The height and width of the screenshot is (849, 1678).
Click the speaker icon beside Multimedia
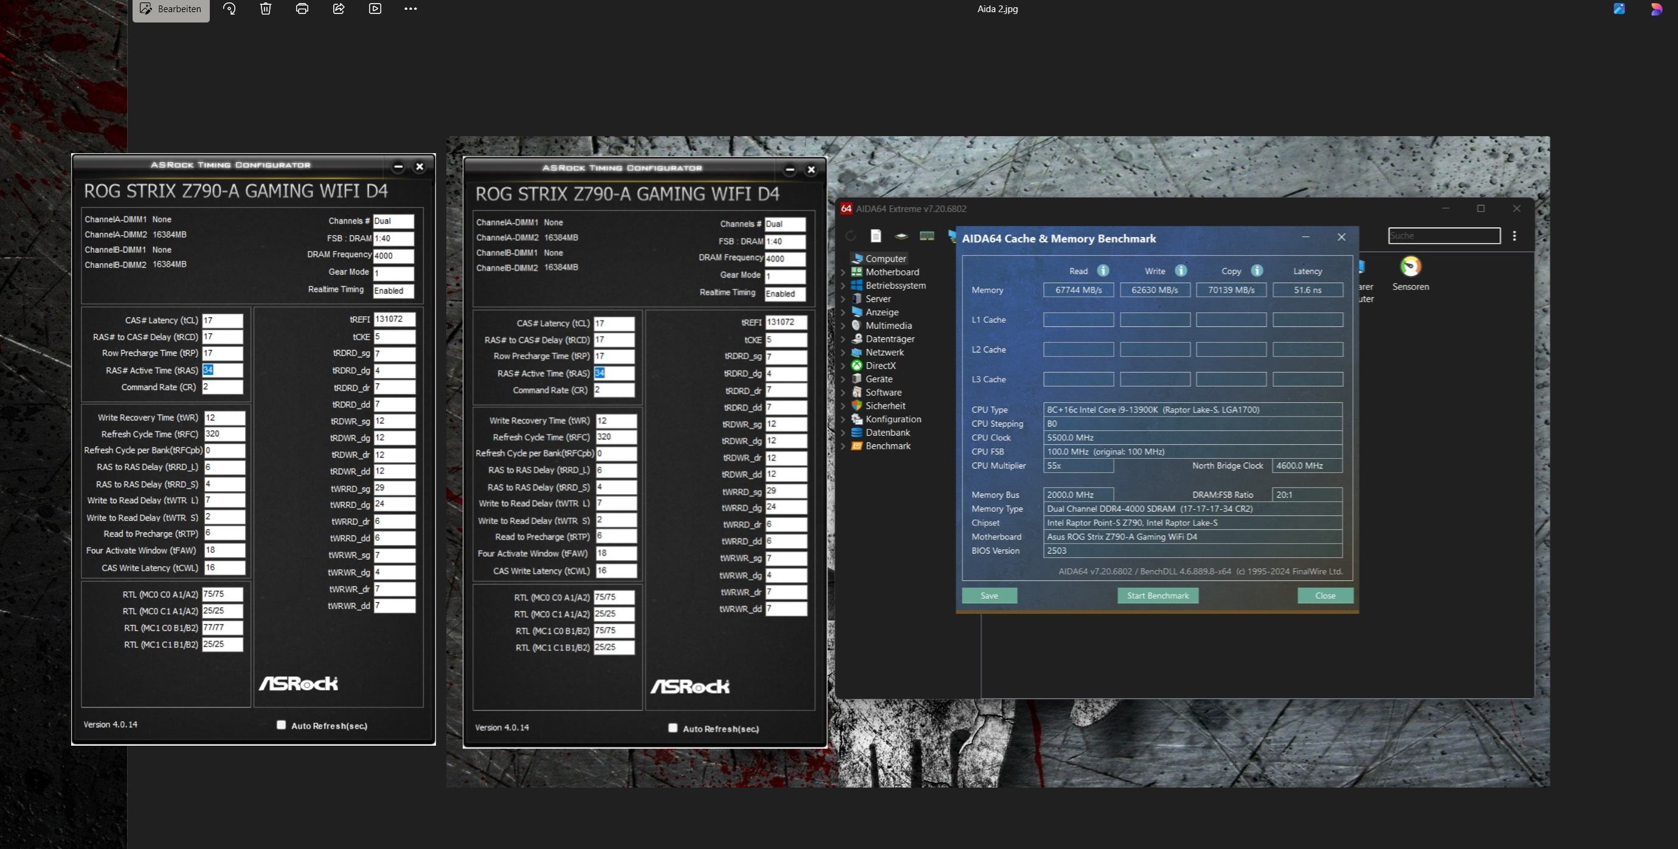click(857, 326)
